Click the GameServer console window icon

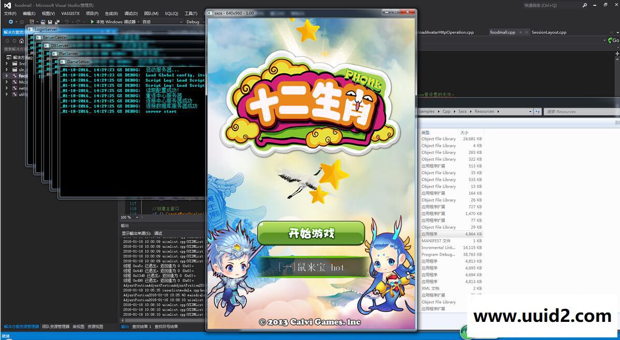click(63, 62)
